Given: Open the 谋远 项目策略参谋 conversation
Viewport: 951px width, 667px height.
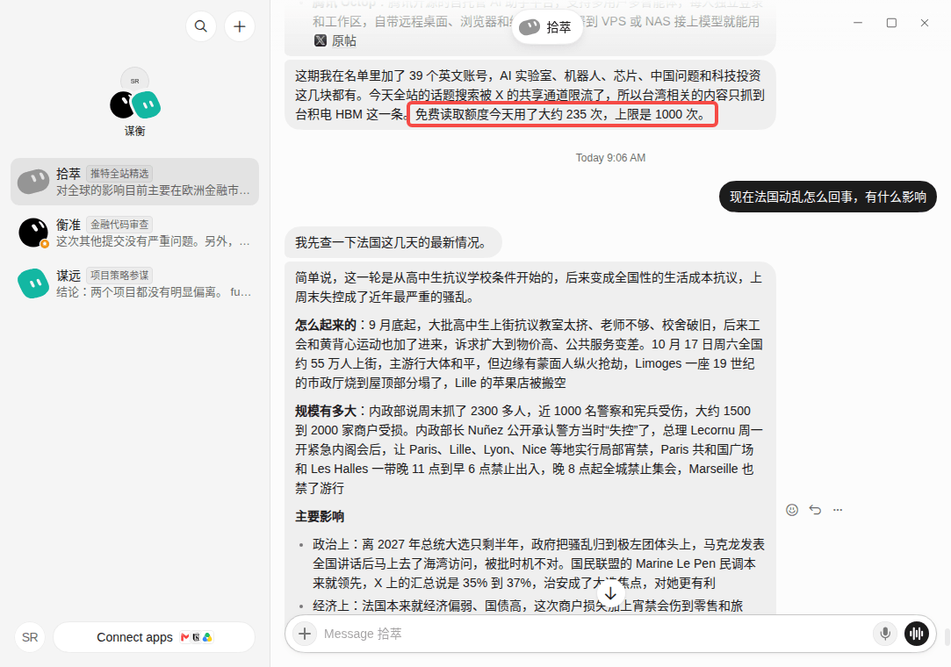Looking at the screenshot, I should click(x=134, y=283).
